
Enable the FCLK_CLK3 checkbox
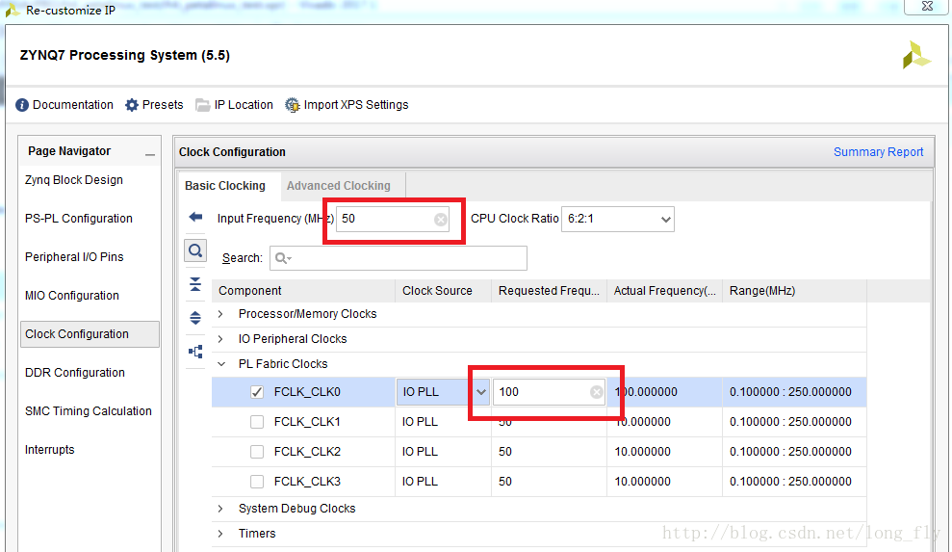(257, 482)
